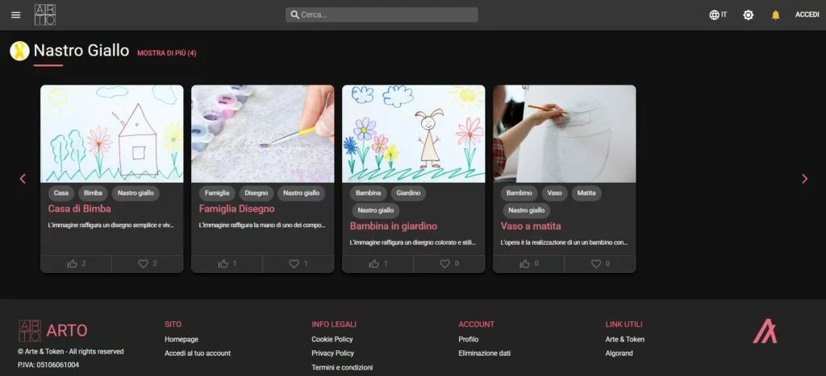Open the Privacy Policy footer link

(332, 353)
